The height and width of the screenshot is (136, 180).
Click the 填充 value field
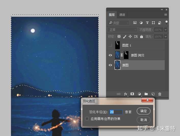pyautogui.click(x=159, y=37)
